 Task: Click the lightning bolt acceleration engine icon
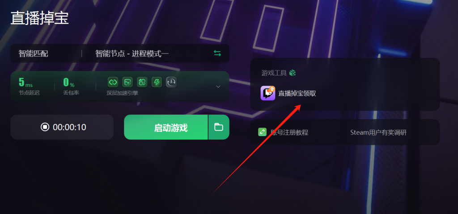[x=157, y=82]
